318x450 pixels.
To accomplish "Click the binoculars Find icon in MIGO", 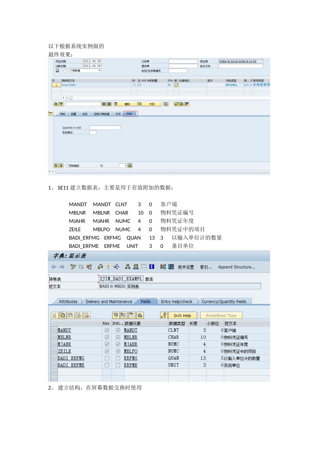I will (104, 104).
